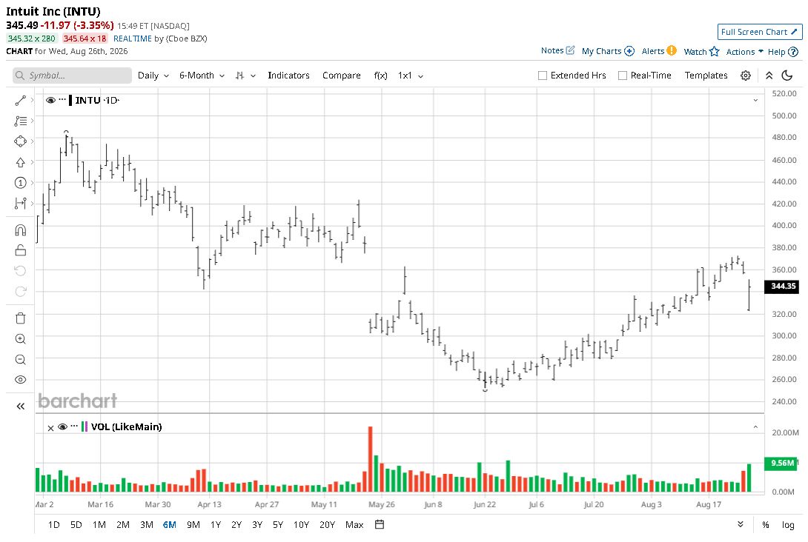Screen dimensions: 808x542
Task: Hide the VOL indicator pane
Action: (62, 426)
